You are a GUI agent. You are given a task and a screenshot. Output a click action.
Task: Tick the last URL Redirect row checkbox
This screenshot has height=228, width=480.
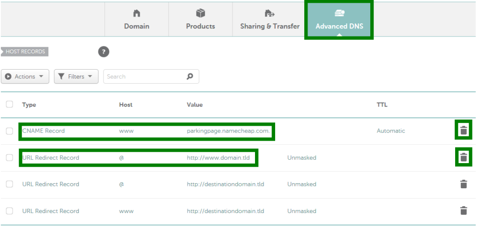click(9, 211)
